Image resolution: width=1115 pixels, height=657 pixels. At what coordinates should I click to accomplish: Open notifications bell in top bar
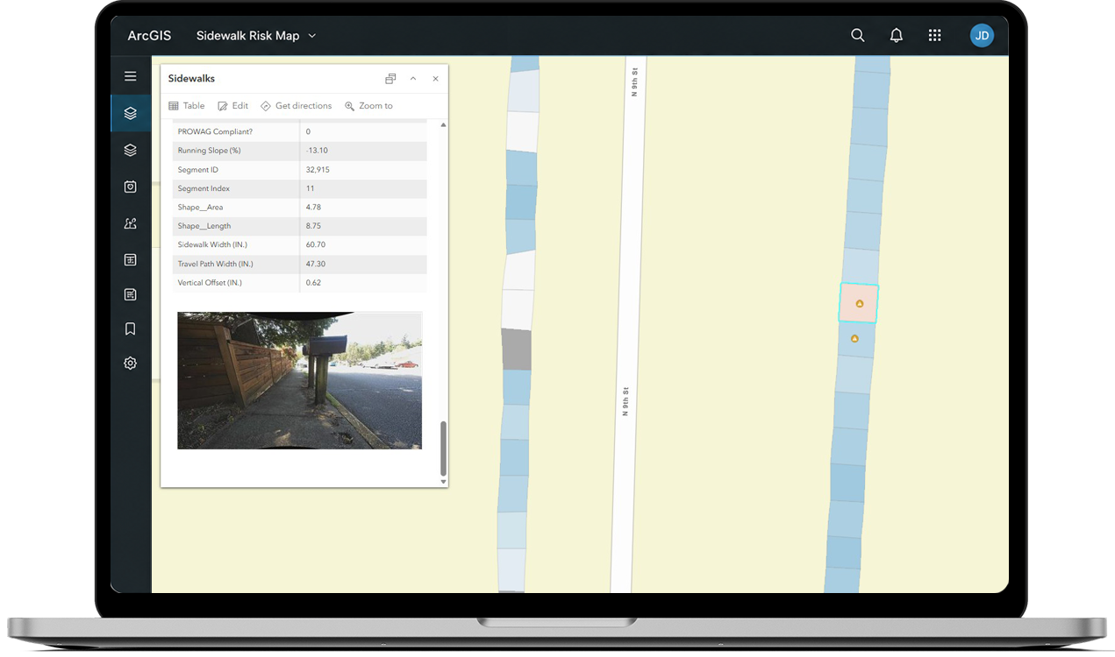[897, 36]
